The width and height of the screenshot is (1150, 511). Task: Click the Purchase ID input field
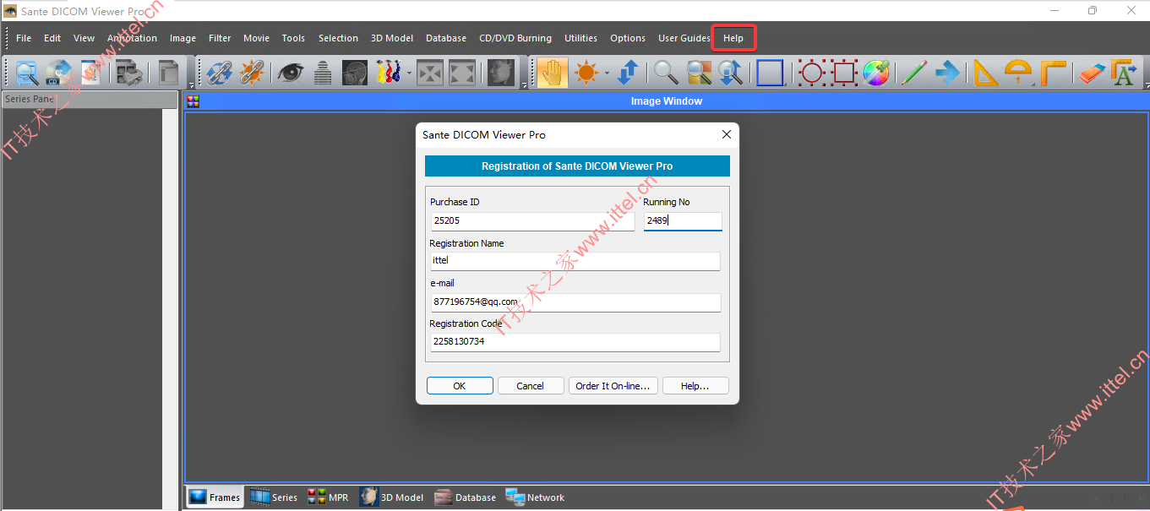click(x=532, y=220)
